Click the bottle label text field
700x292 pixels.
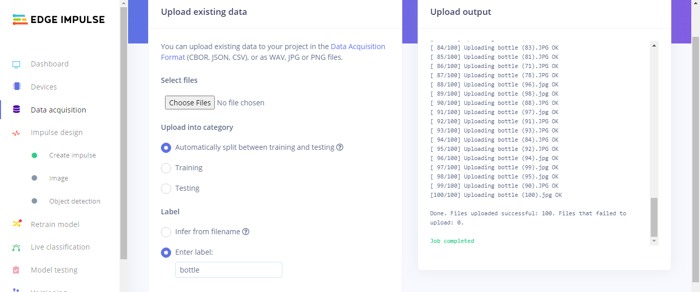[229, 270]
